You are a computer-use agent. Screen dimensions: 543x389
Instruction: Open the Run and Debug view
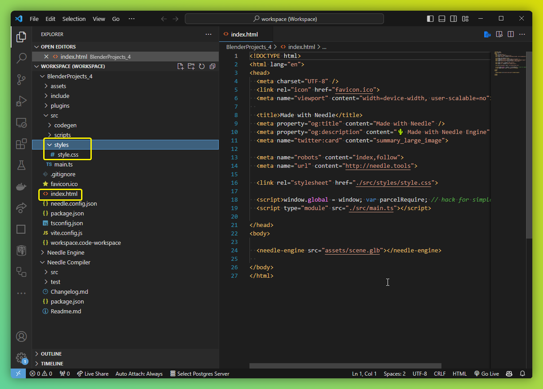21,101
